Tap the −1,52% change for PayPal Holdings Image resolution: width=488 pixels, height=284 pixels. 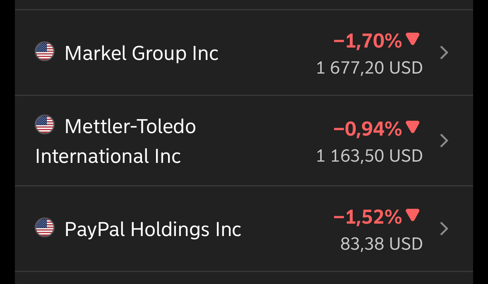367,217
